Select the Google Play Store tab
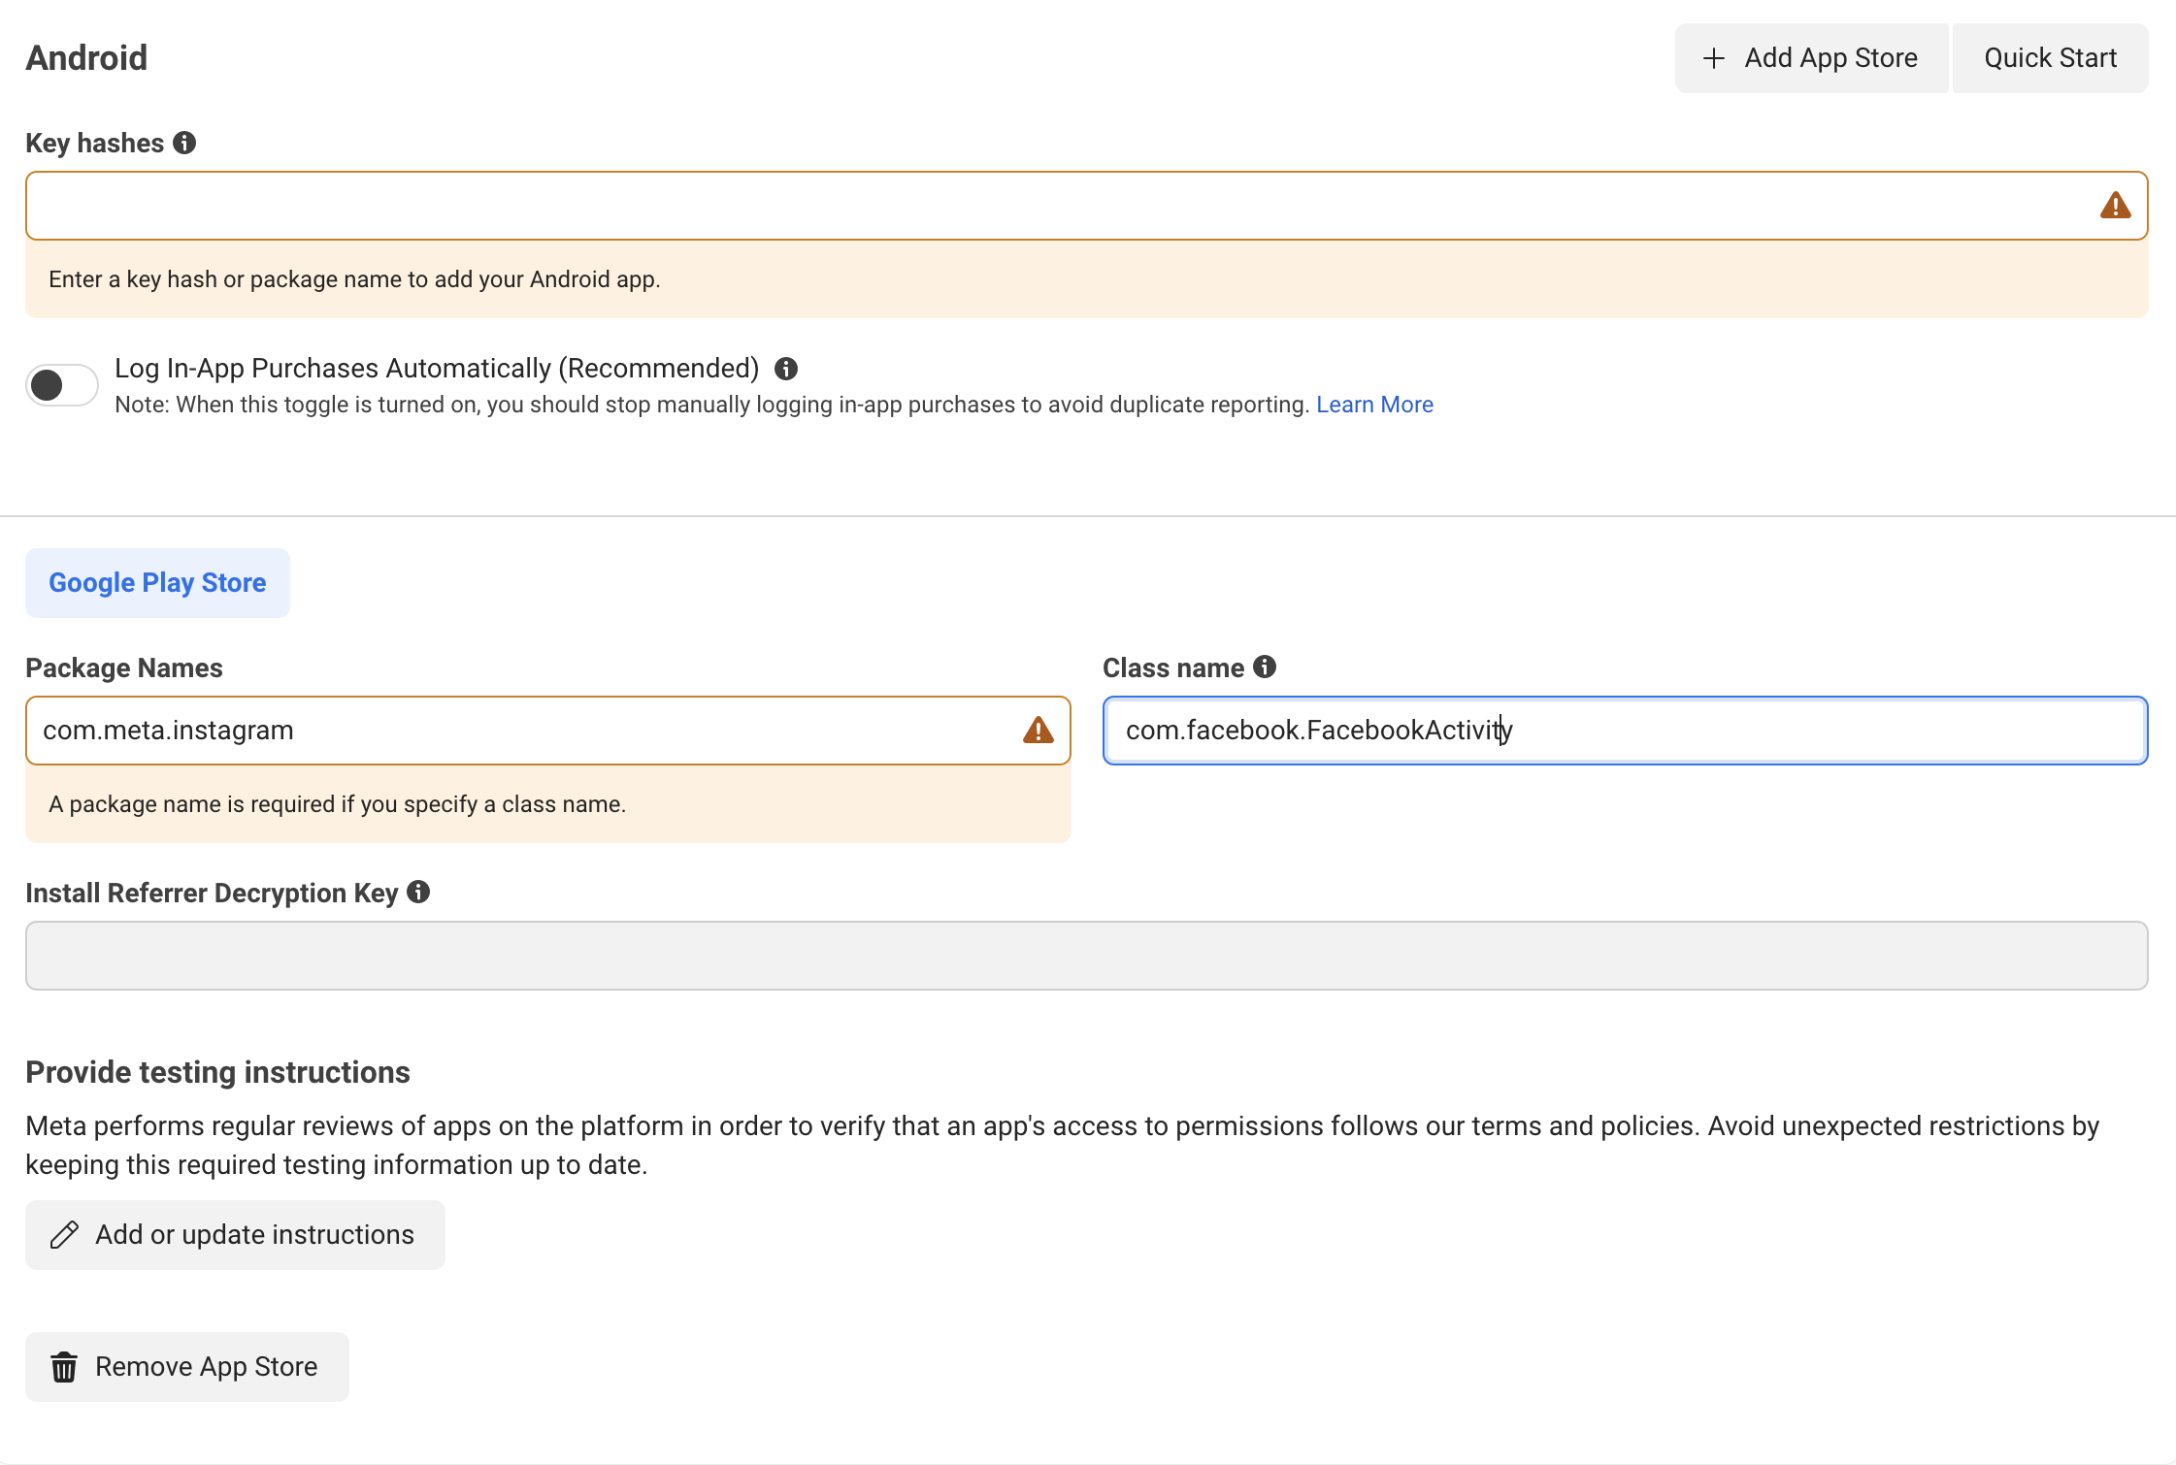Viewport: 2176px width, 1465px height. pos(157,583)
